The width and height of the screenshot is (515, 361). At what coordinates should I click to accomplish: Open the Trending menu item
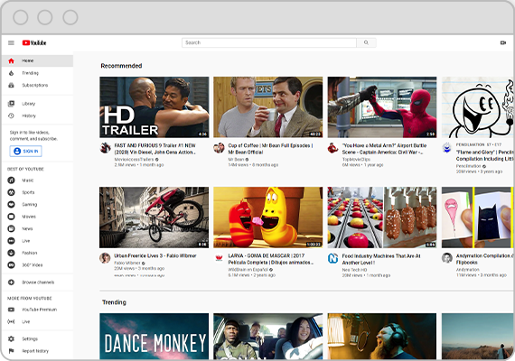point(37,73)
